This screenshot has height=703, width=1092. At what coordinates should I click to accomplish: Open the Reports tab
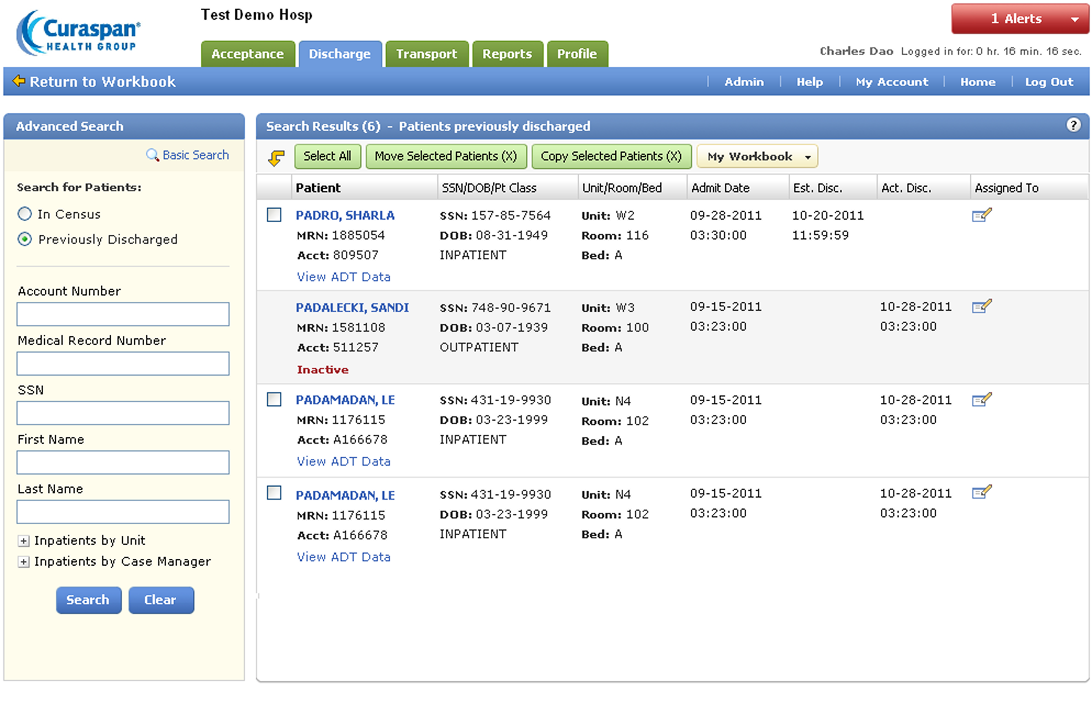(x=507, y=54)
